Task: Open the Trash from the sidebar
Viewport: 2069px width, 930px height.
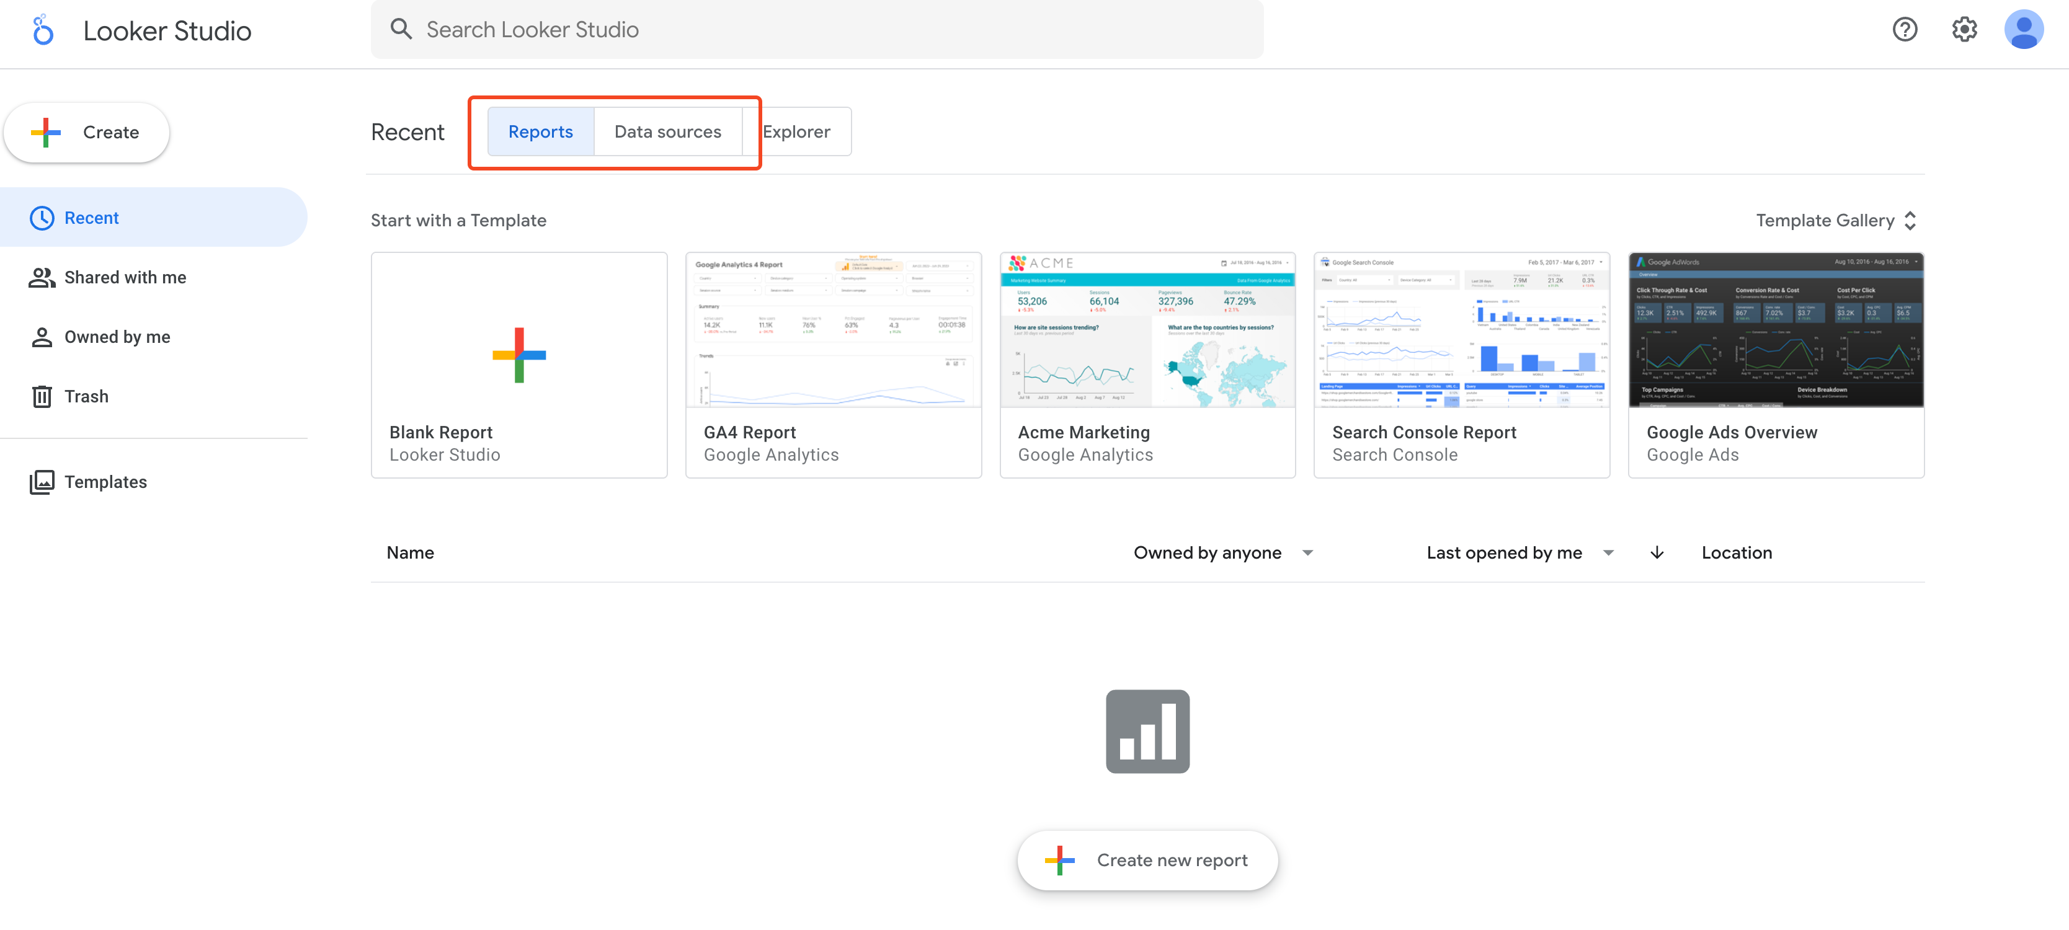Action: 86,396
